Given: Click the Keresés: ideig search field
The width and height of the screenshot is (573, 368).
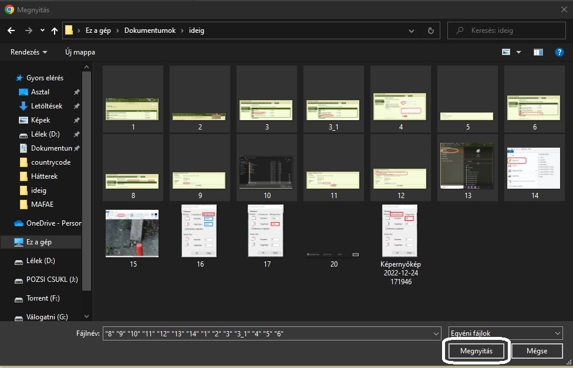Looking at the screenshot, I should 507,30.
